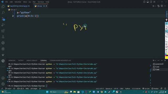Select the line tool in annotation bar
Viewport: 168px width, 94px height.
(166, 34)
